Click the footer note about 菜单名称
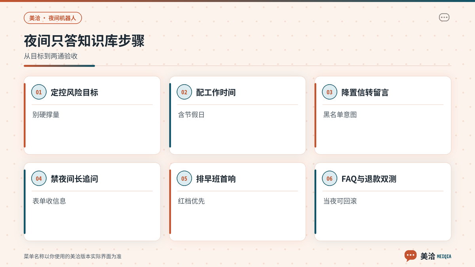The image size is (475, 267). [72, 256]
